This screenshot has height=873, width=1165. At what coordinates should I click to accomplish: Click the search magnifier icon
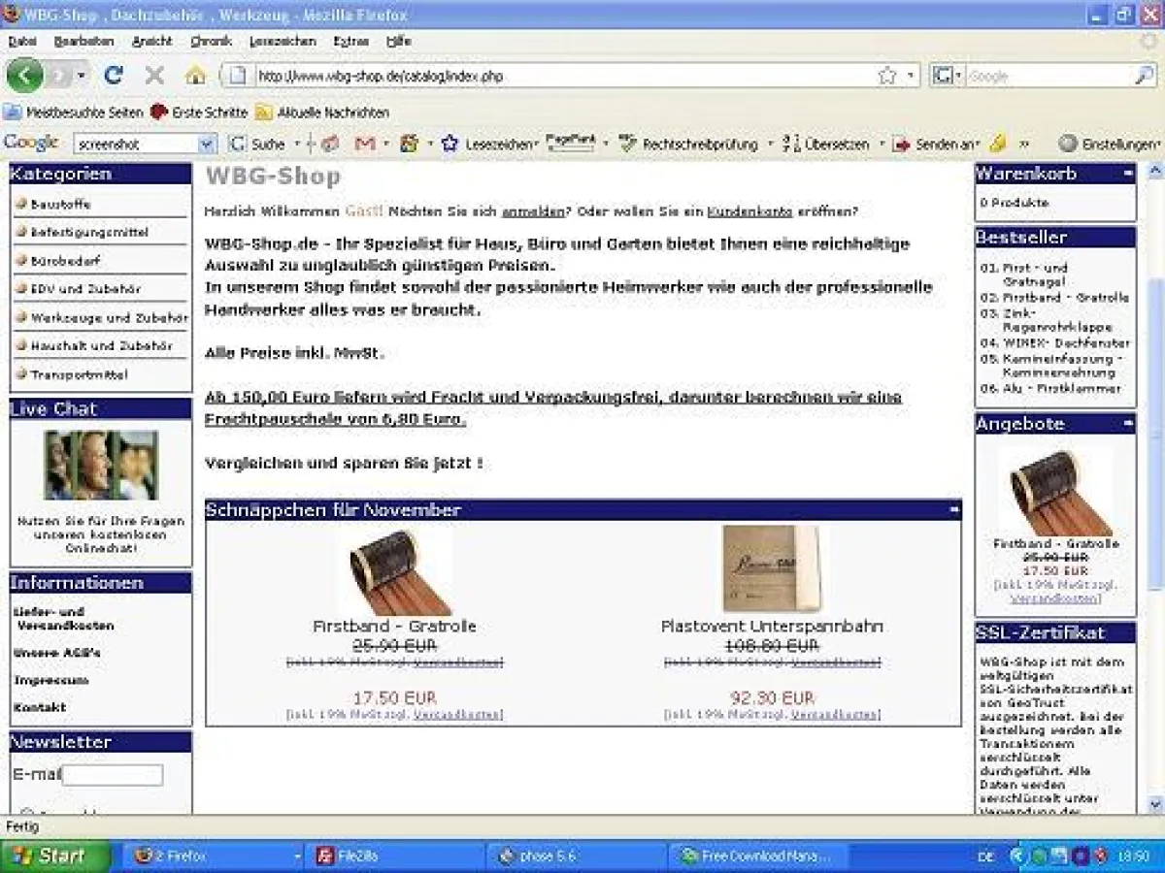[1145, 76]
